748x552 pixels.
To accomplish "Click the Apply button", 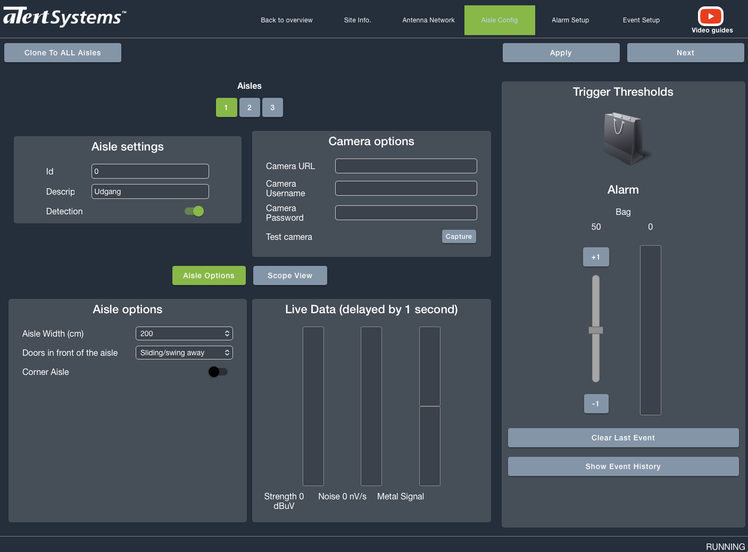I will [560, 52].
